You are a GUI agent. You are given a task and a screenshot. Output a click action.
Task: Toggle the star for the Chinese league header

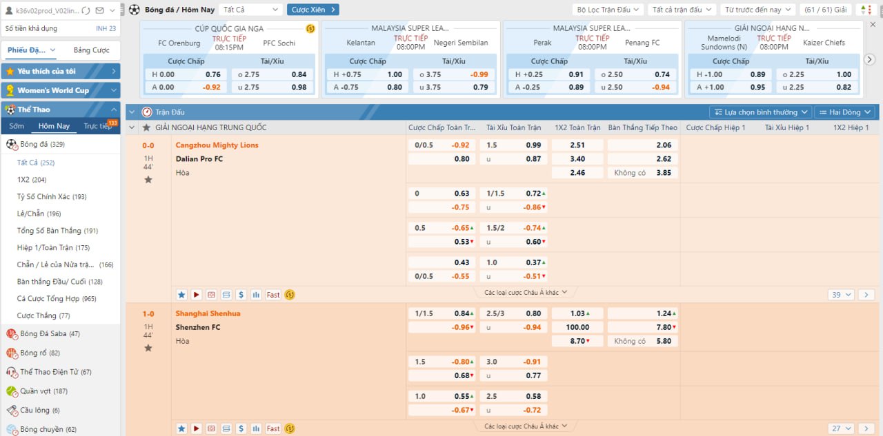pos(145,127)
